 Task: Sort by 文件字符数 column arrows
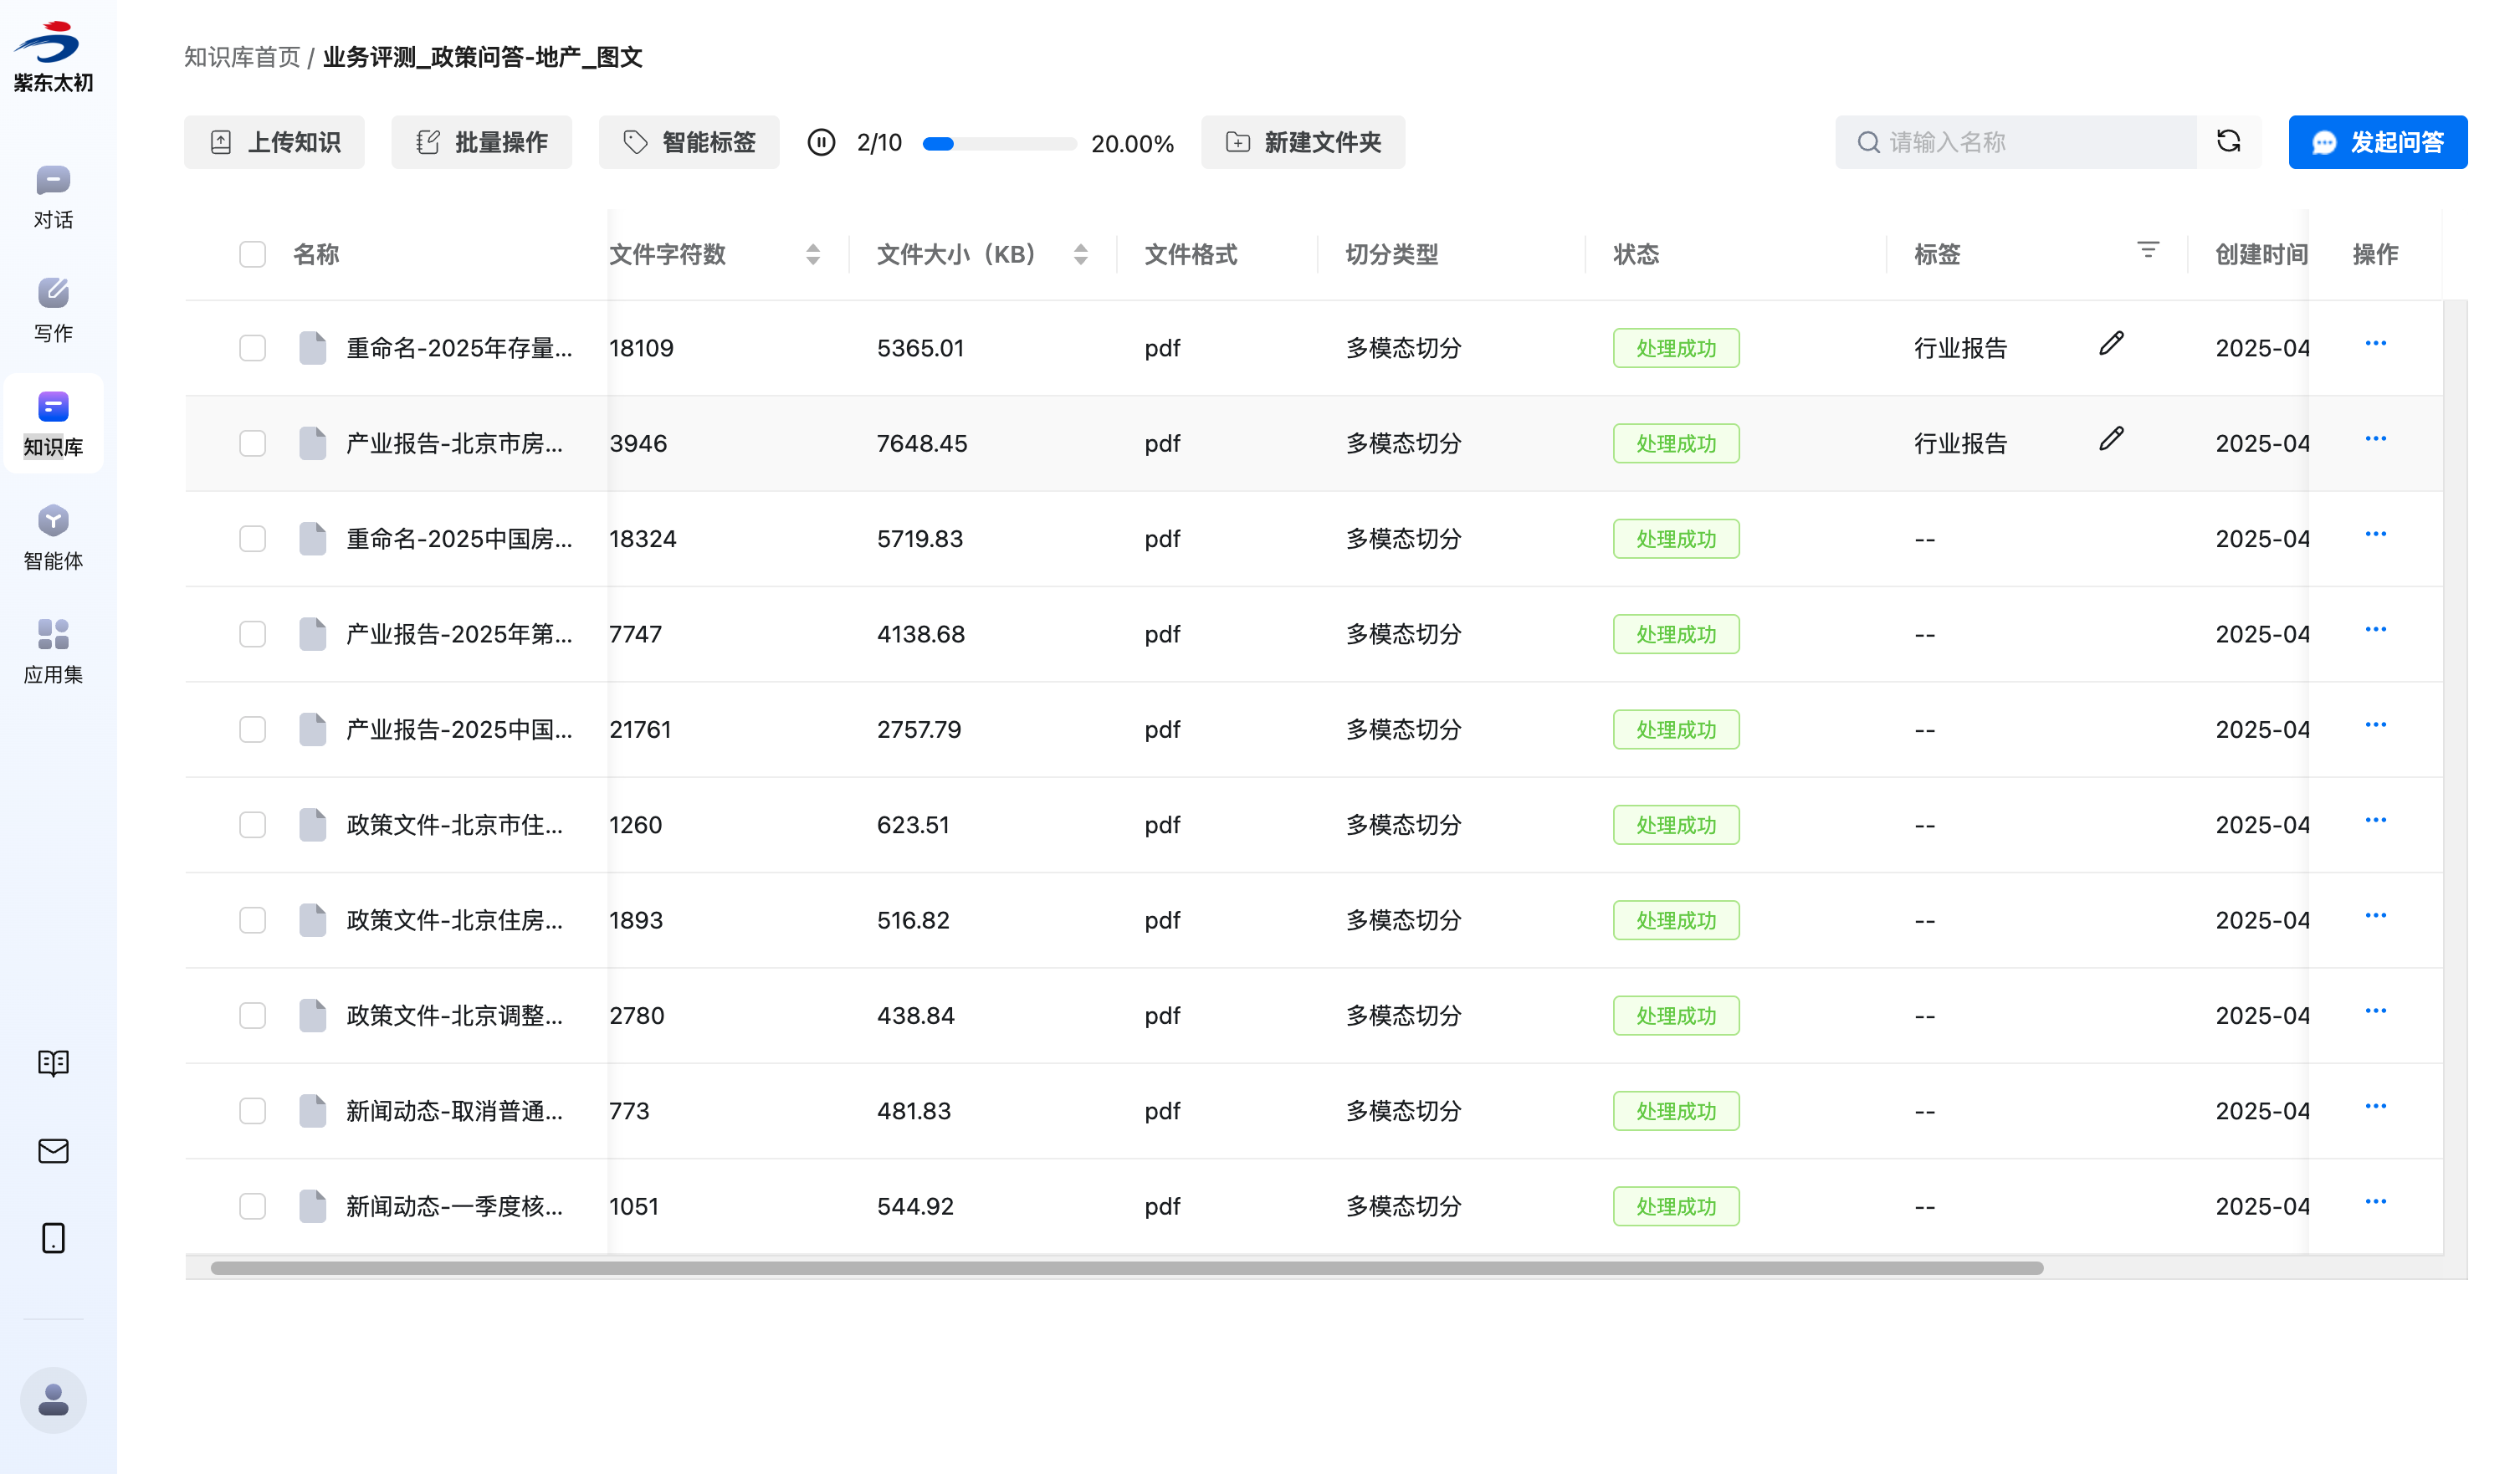pos(812,254)
